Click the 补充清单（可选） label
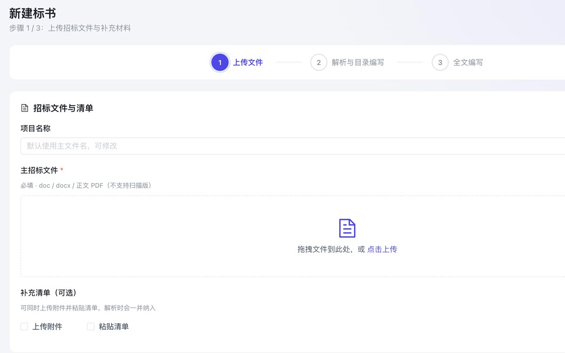Screen dimensions: 565x353 [x=48, y=292]
